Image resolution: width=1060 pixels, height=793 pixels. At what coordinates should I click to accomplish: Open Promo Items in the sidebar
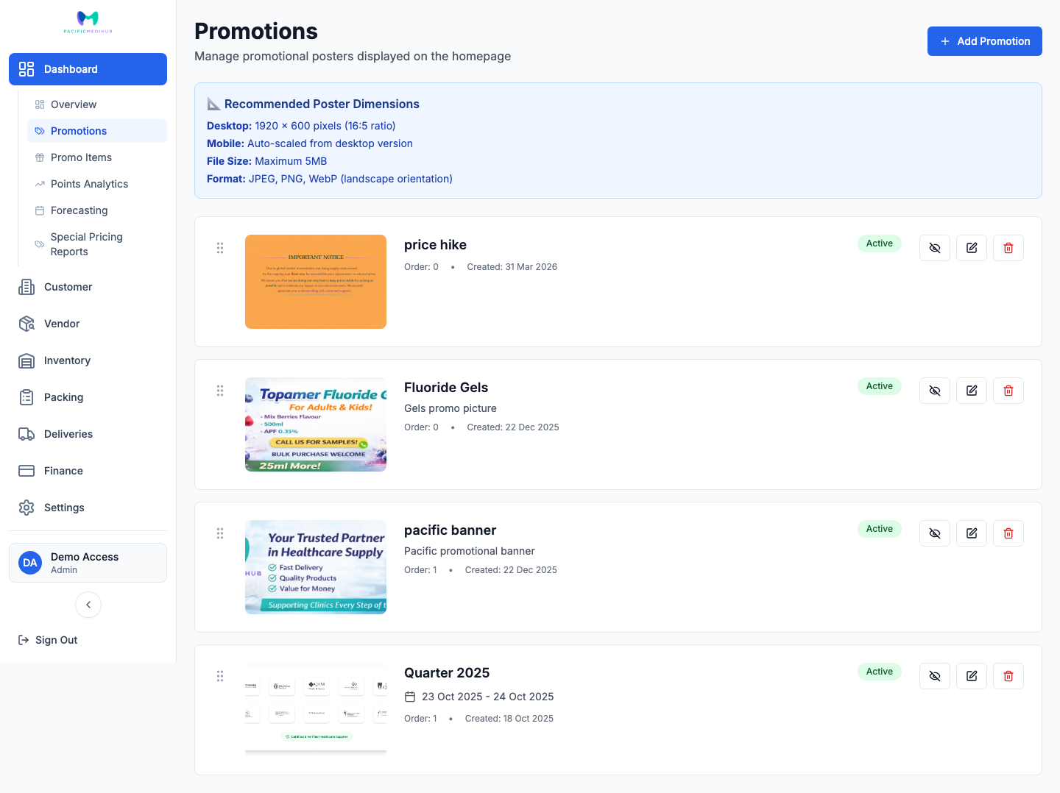point(97,157)
